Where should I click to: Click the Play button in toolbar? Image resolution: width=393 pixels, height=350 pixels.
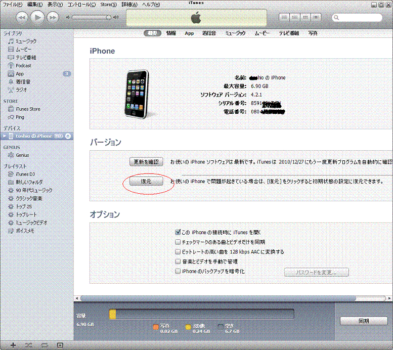[x=37, y=18]
